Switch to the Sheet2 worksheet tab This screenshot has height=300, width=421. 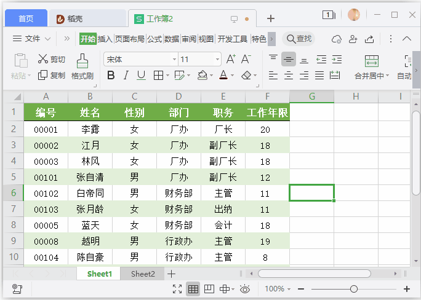point(143,274)
